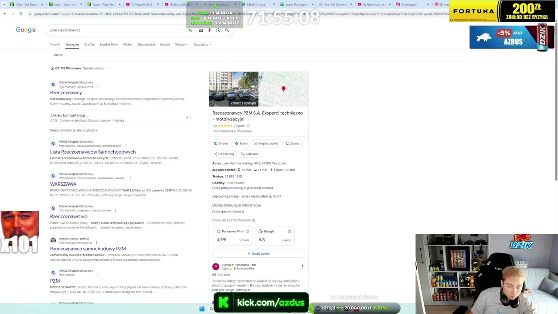Open the Więcej dropdown in search tabs
558x314 pixels.
[x=181, y=44]
